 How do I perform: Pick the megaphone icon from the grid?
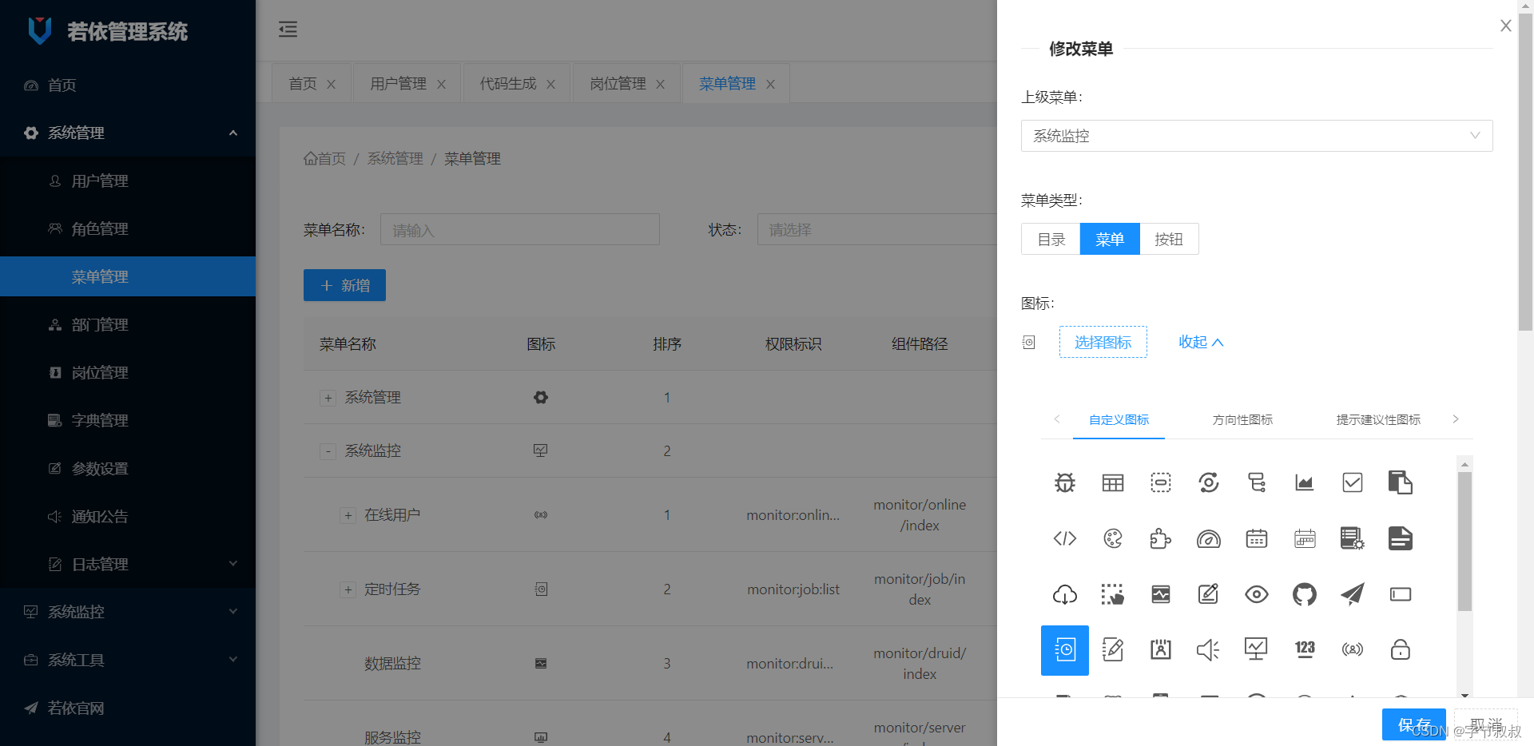1208,649
